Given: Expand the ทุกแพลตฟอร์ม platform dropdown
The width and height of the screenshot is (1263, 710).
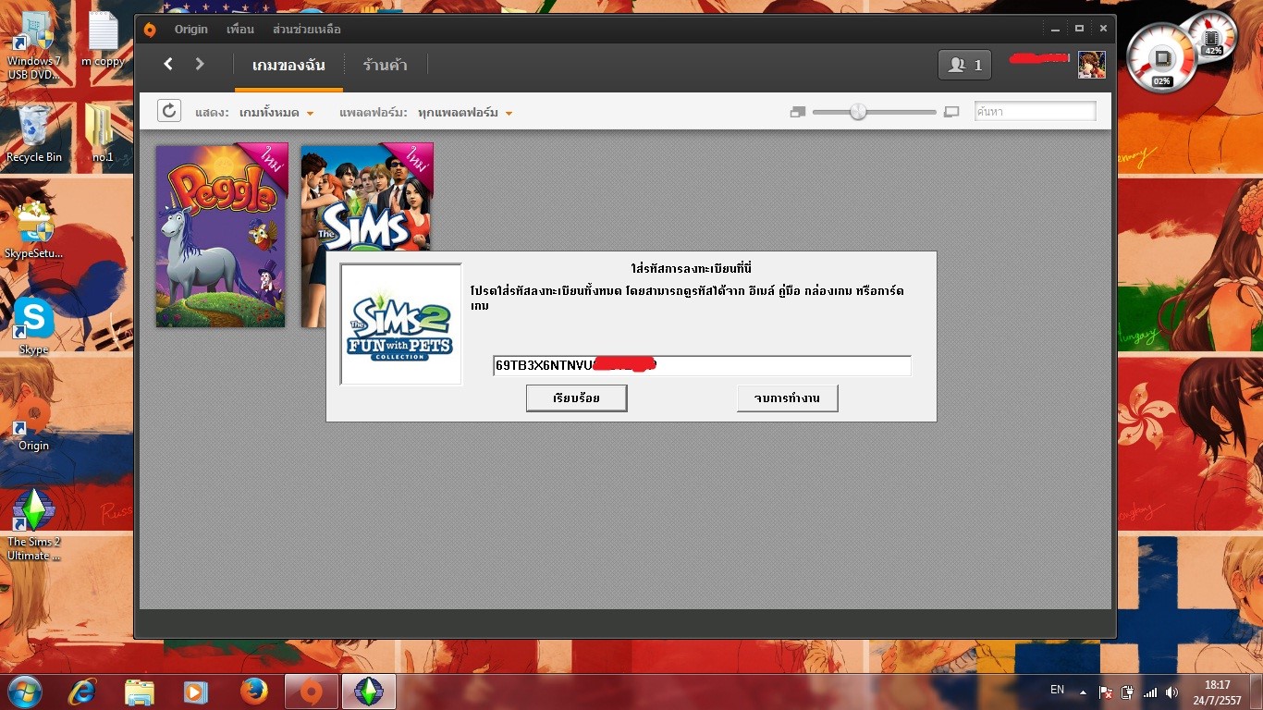Looking at the screenshot, I should tap(465, 113).
